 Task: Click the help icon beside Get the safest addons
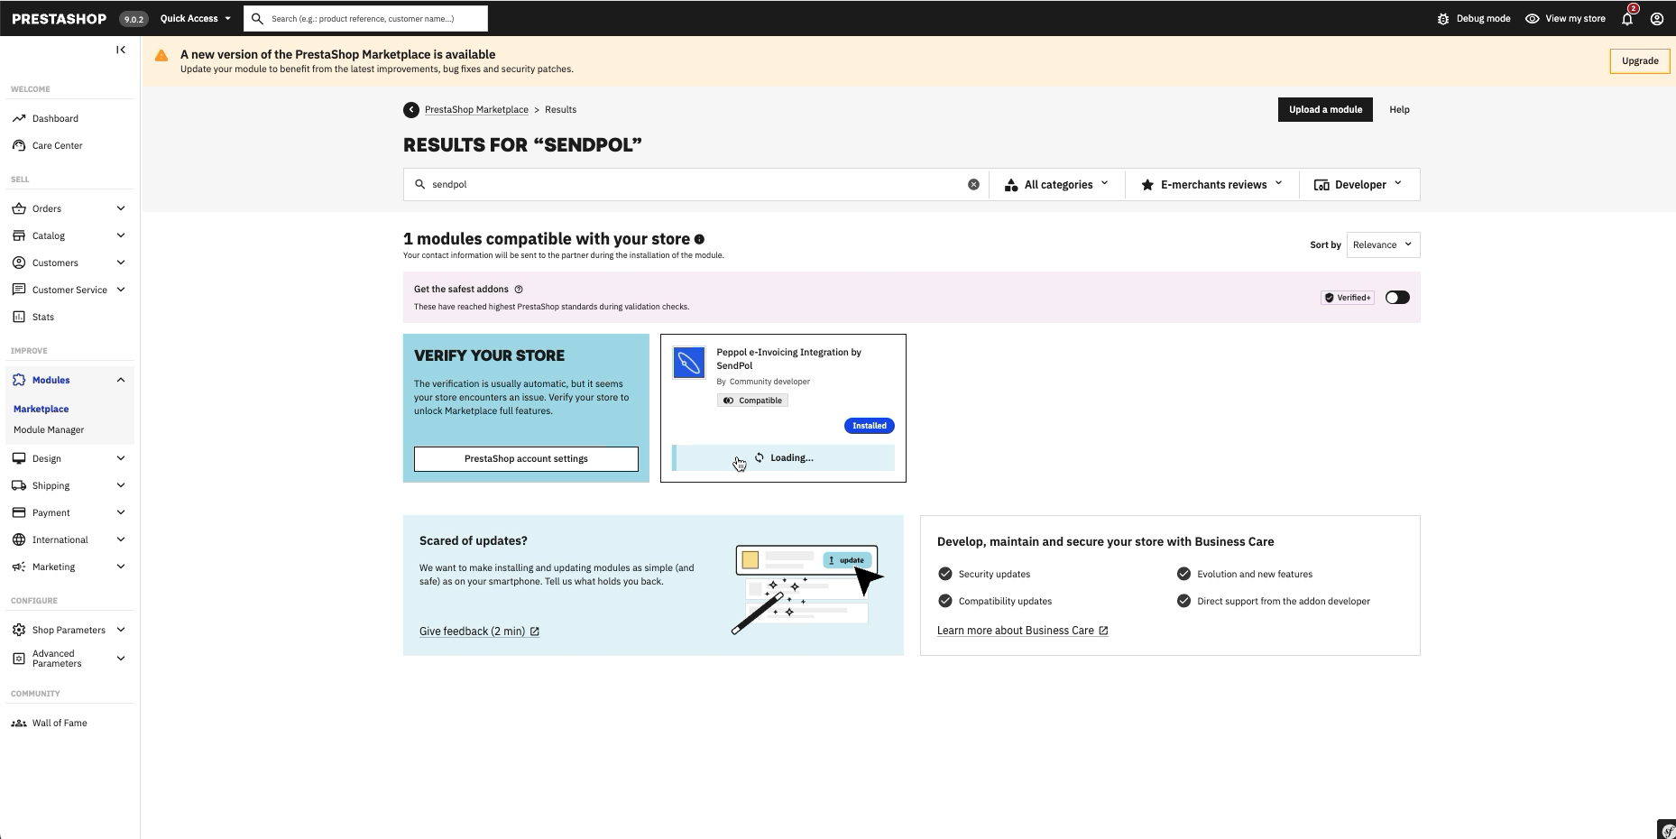pos(519,290)
